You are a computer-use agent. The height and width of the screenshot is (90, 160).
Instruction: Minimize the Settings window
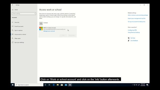[140, 5]
